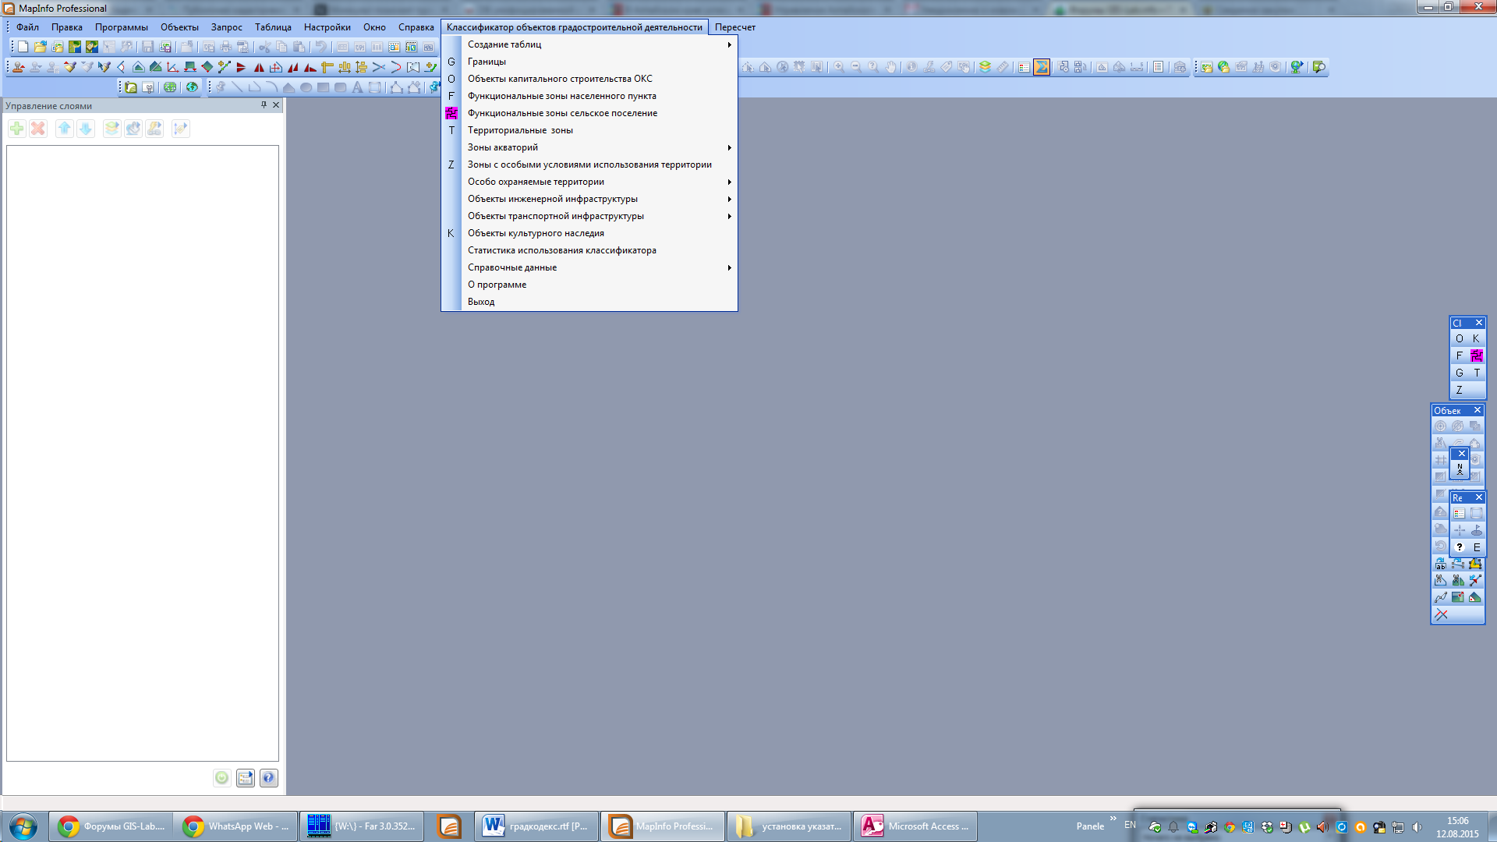Toggle the show legend window toolbar button
Image resolution: width=1497 pixels, height=842 pixels.
[x=1024, y=67]
